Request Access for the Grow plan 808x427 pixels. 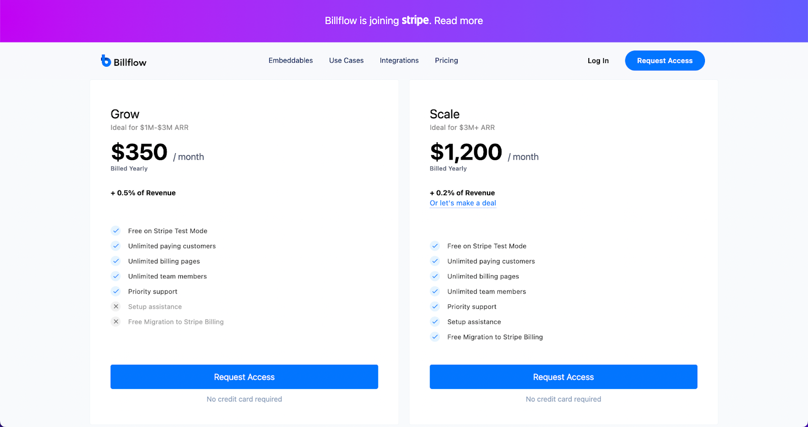244,377
